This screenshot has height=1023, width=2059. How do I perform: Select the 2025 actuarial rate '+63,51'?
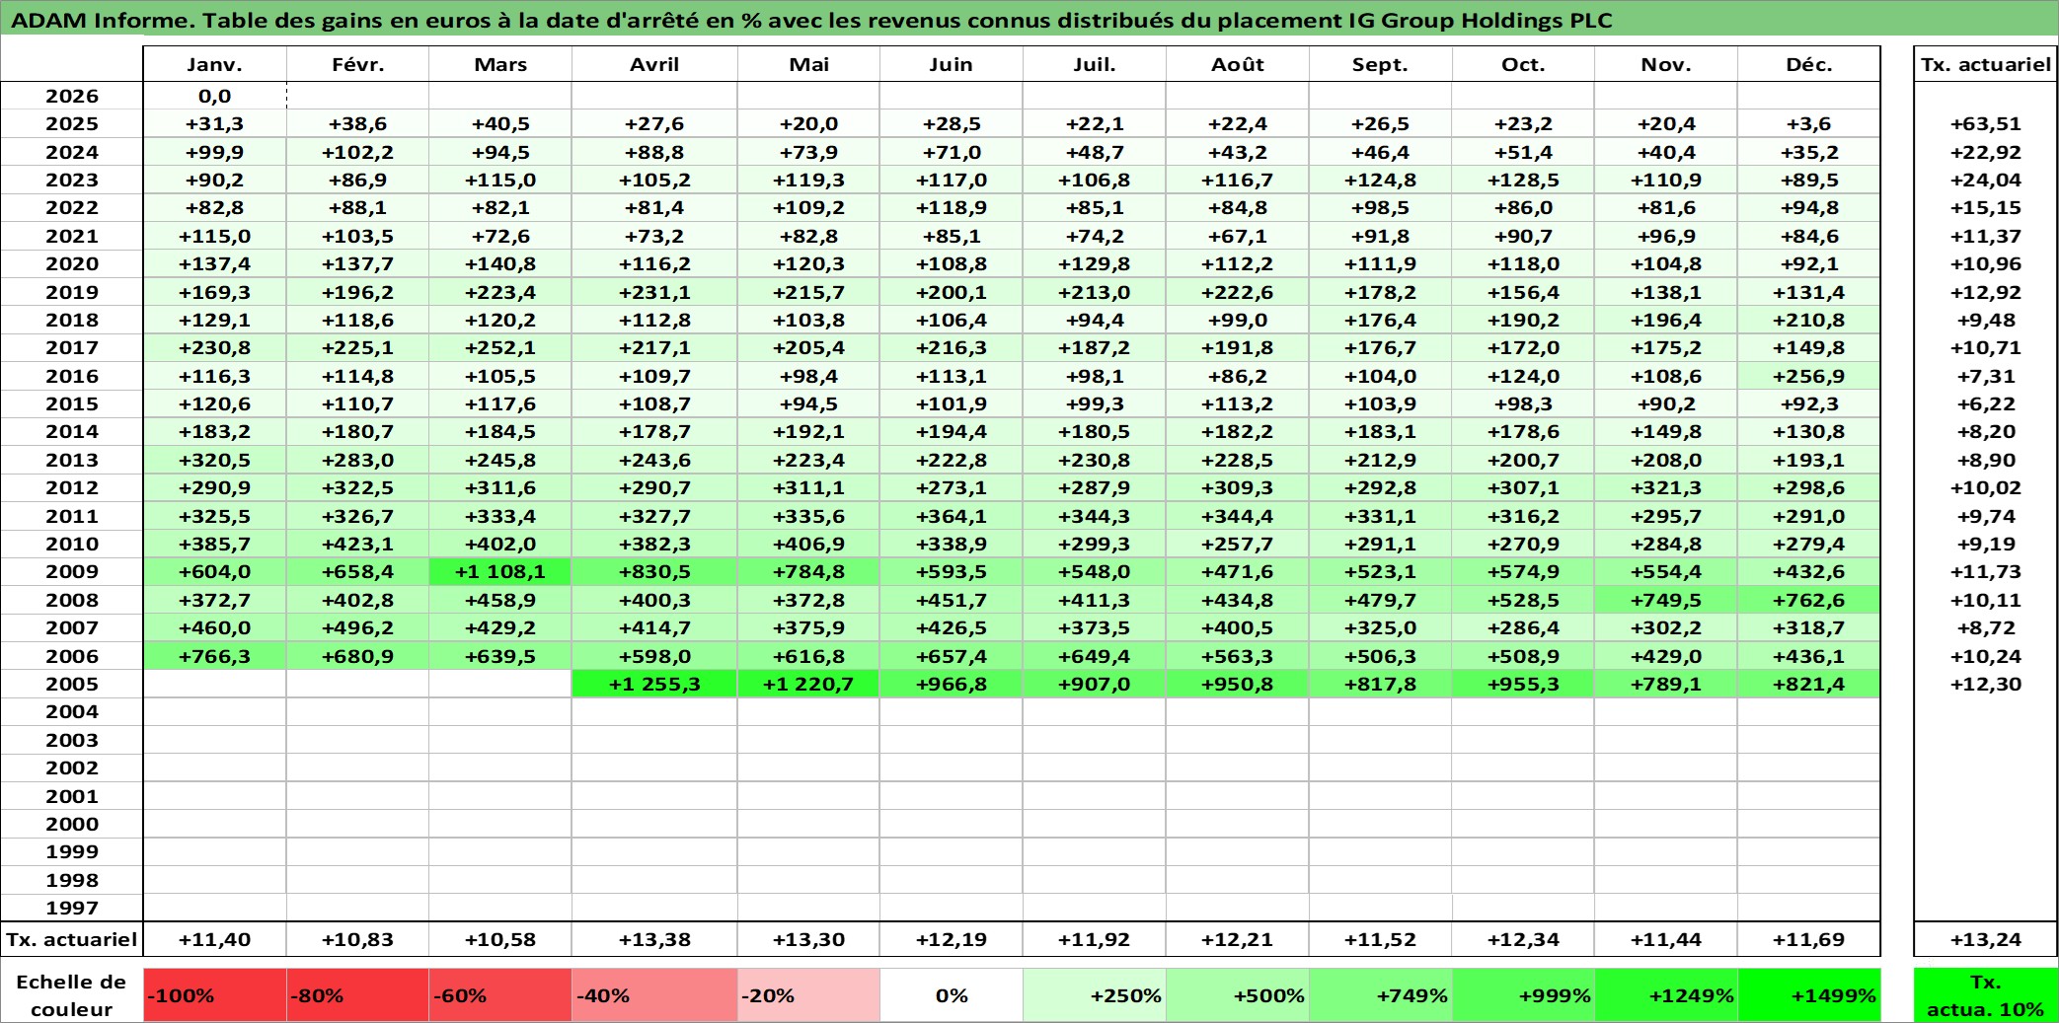1986,123
